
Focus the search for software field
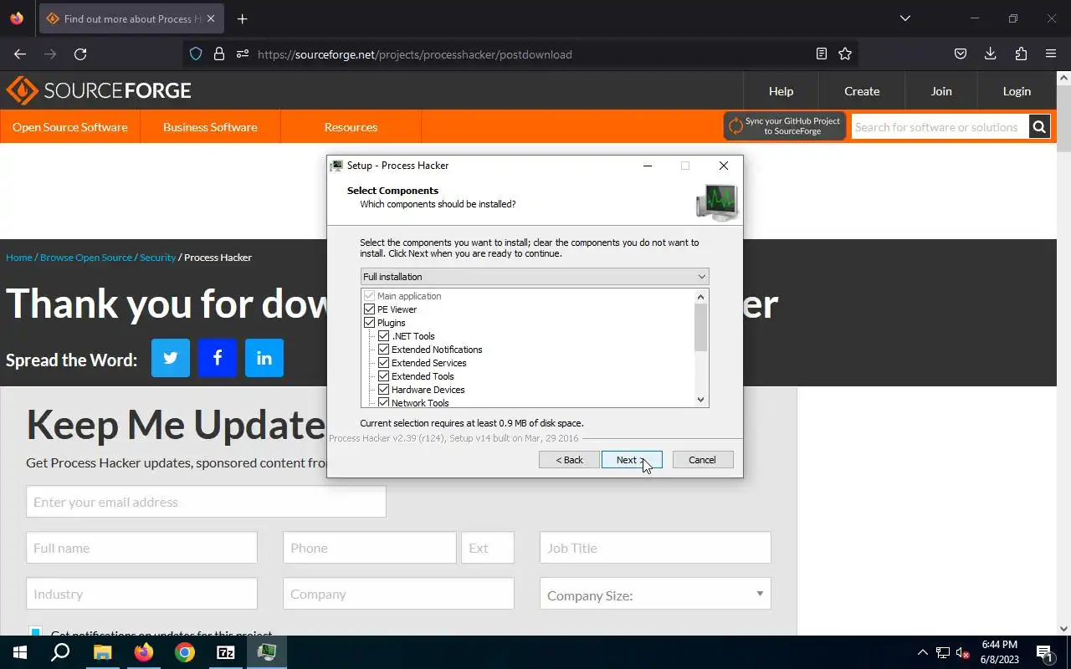[940, 127]
